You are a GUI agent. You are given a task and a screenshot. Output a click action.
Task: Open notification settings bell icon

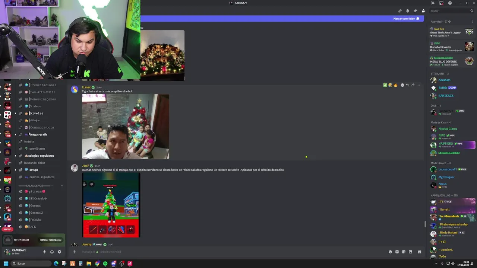pos(408,11)
